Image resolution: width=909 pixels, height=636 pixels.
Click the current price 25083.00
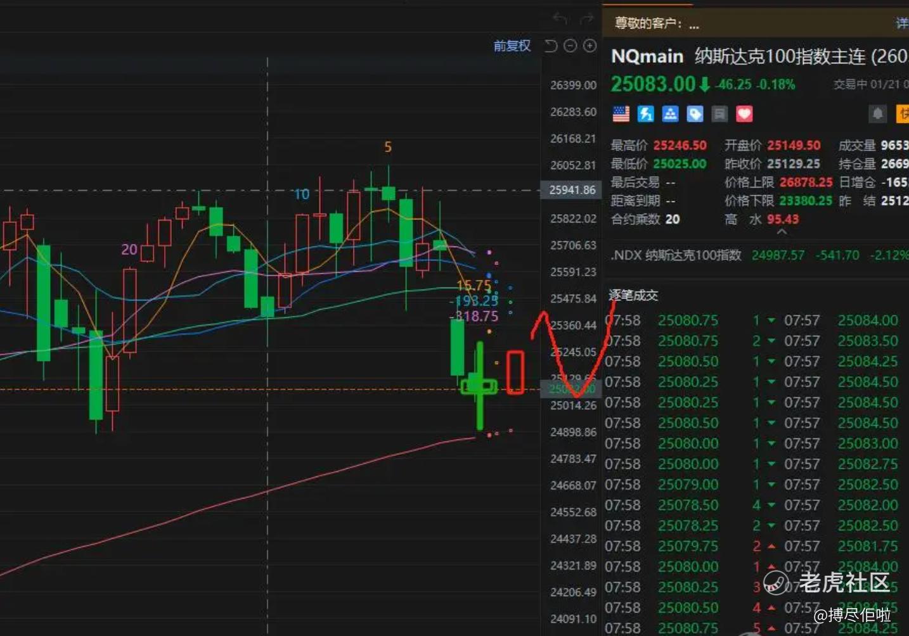(x=653, y=84)
